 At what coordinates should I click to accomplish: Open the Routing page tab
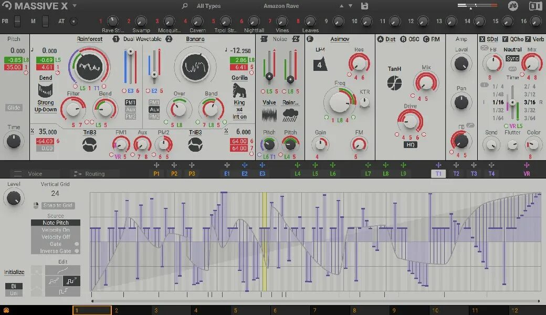(x=94, y=174)
